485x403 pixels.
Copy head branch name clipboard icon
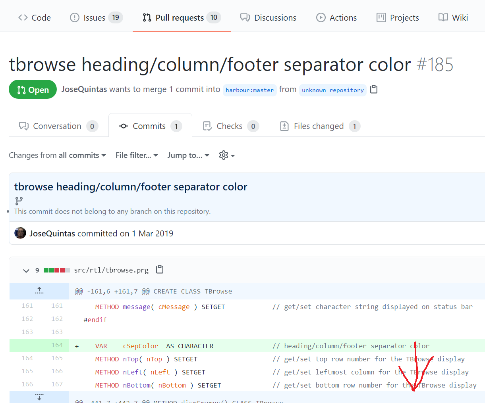point(373,89)
